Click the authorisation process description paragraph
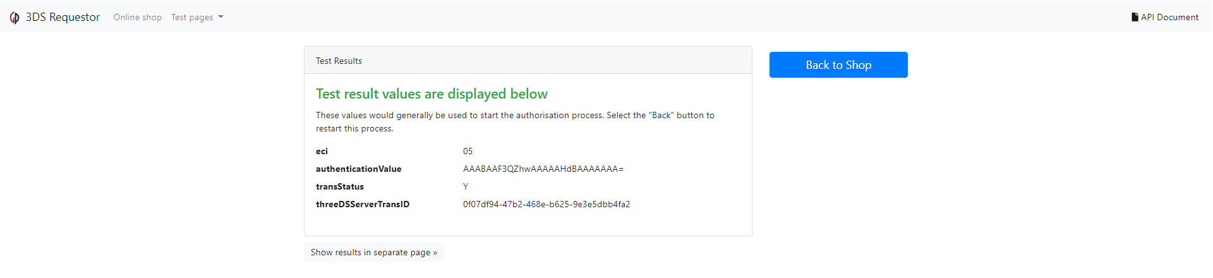1213x278 pixels. click(515, 122)
